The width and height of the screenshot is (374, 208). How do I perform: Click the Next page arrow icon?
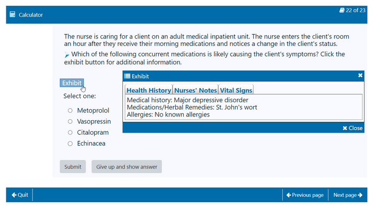point(360,195)
